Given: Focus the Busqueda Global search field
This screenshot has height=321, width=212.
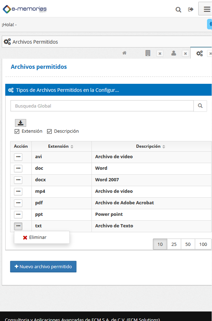Looking at the screenshot, I should click(x=102, y=106).
